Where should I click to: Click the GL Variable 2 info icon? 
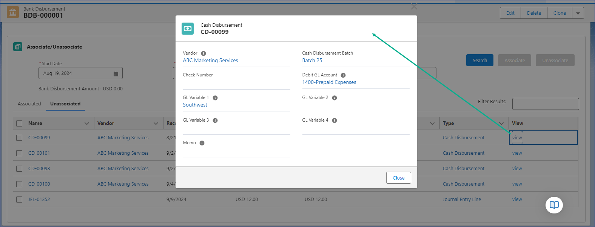(334, 98)
